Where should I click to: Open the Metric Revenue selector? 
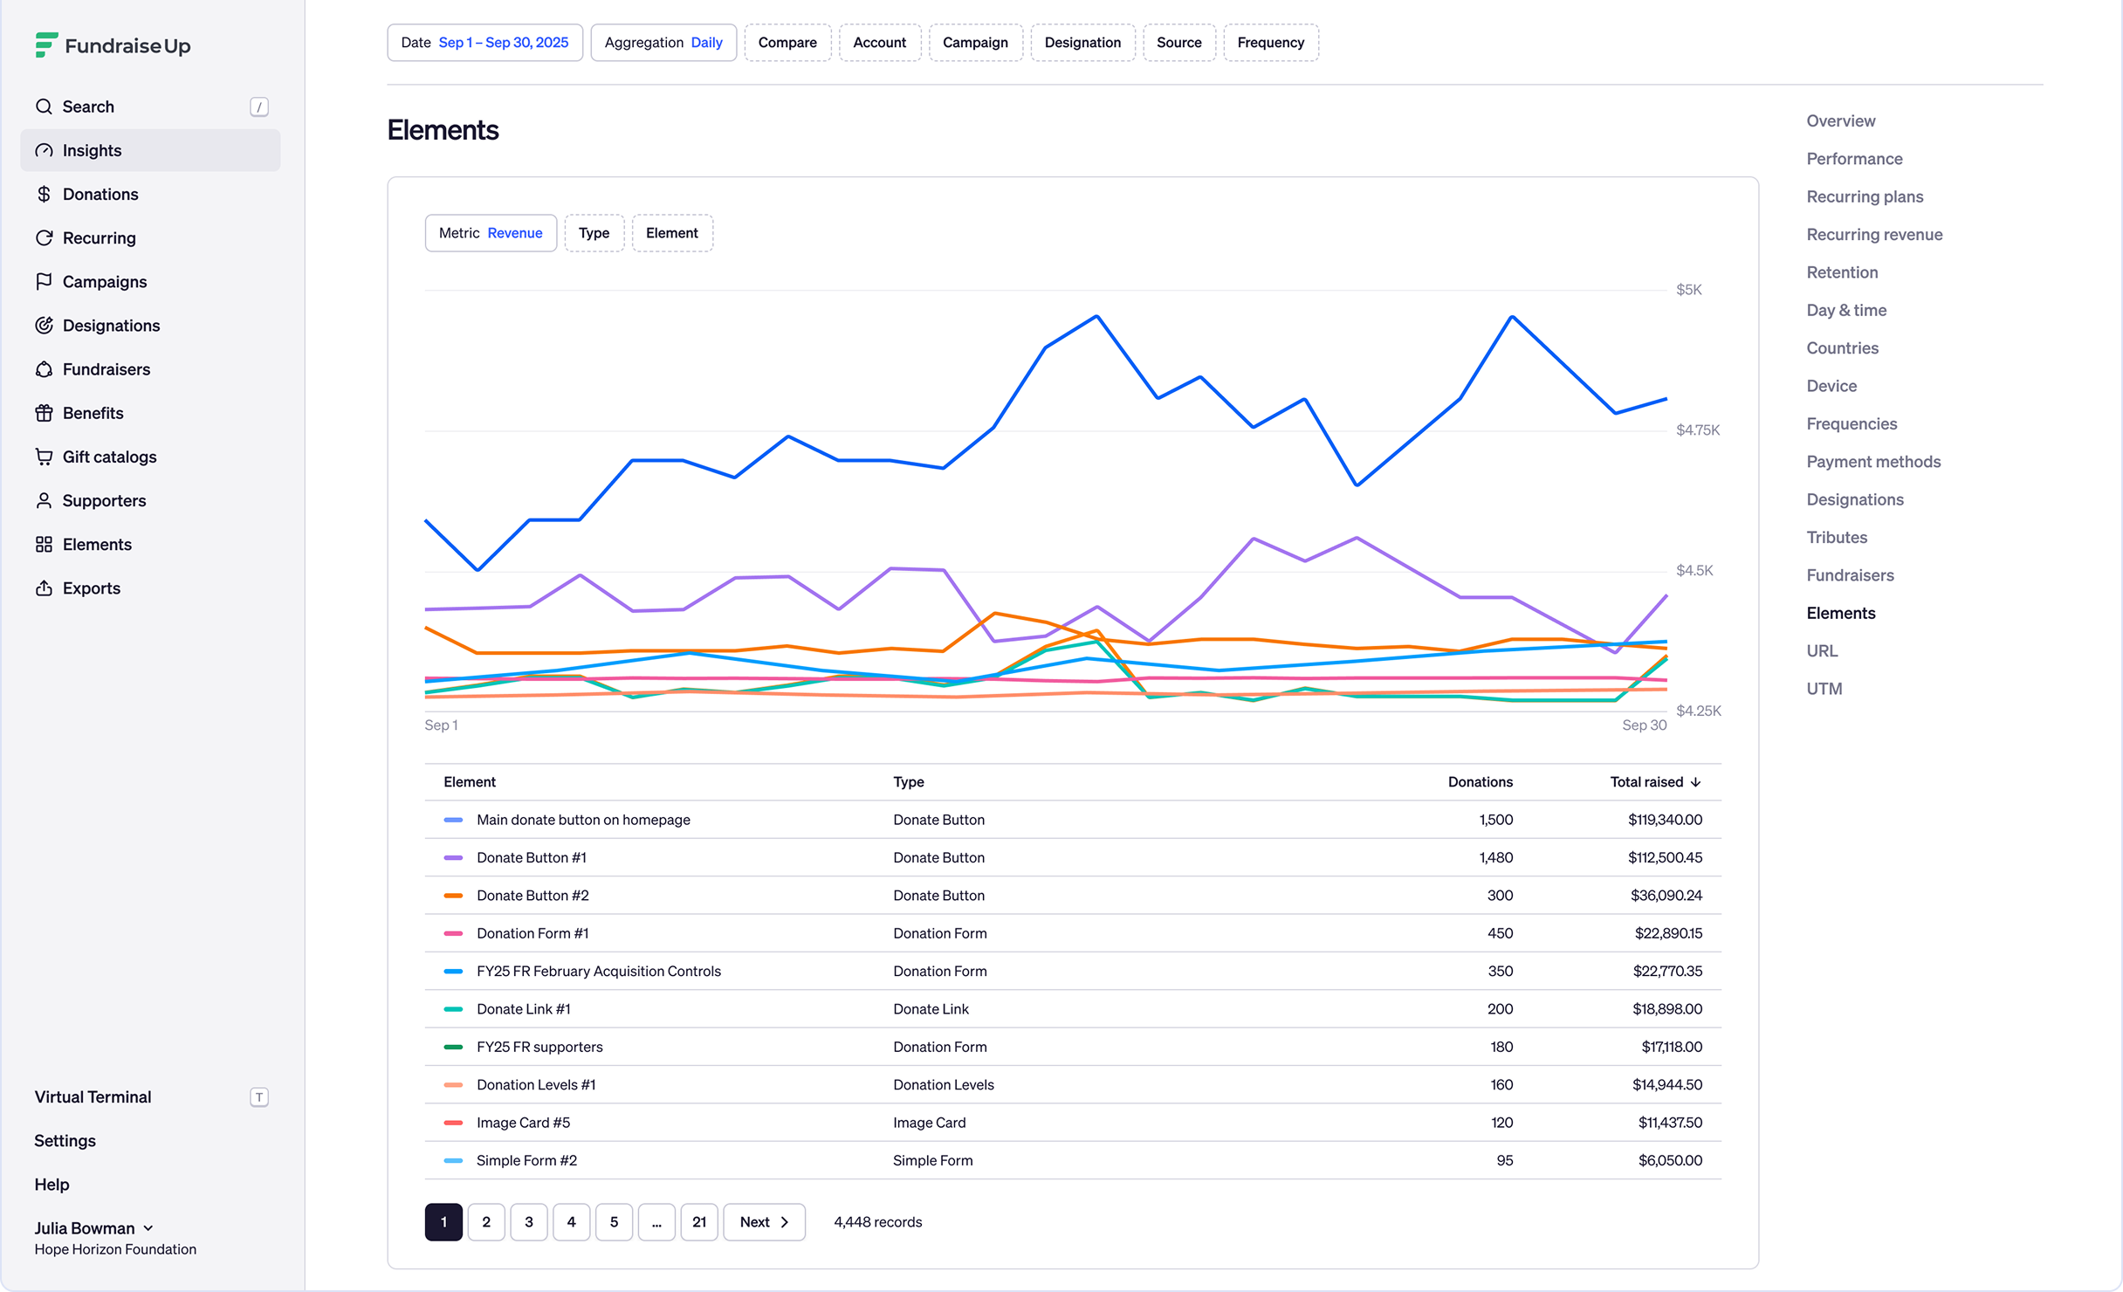coord(491,233)
